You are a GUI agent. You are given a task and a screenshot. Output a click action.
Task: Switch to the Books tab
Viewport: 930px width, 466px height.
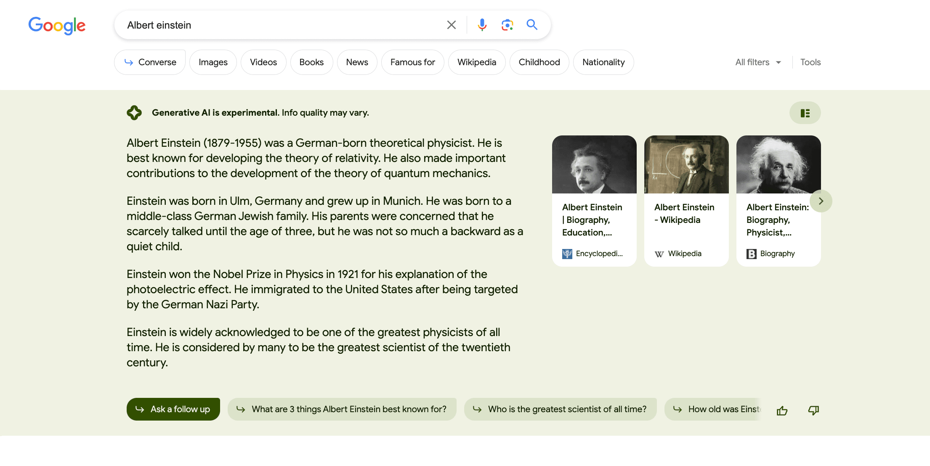[311, 62]
